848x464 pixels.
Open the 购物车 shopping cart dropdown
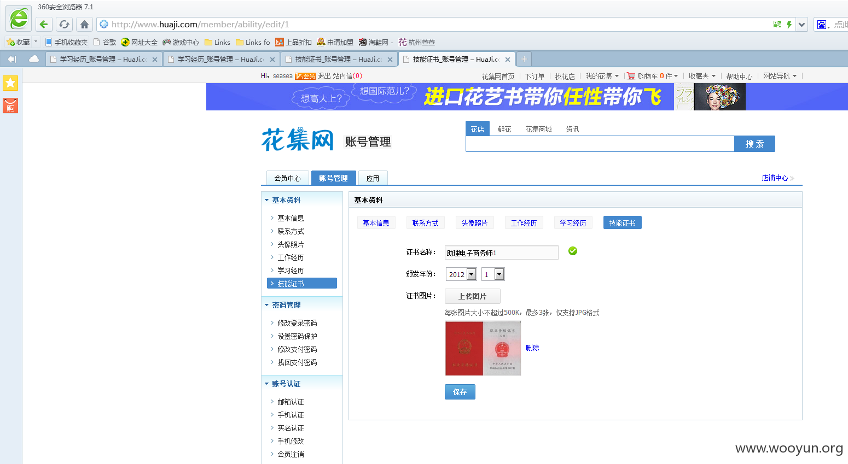[653, 76]
